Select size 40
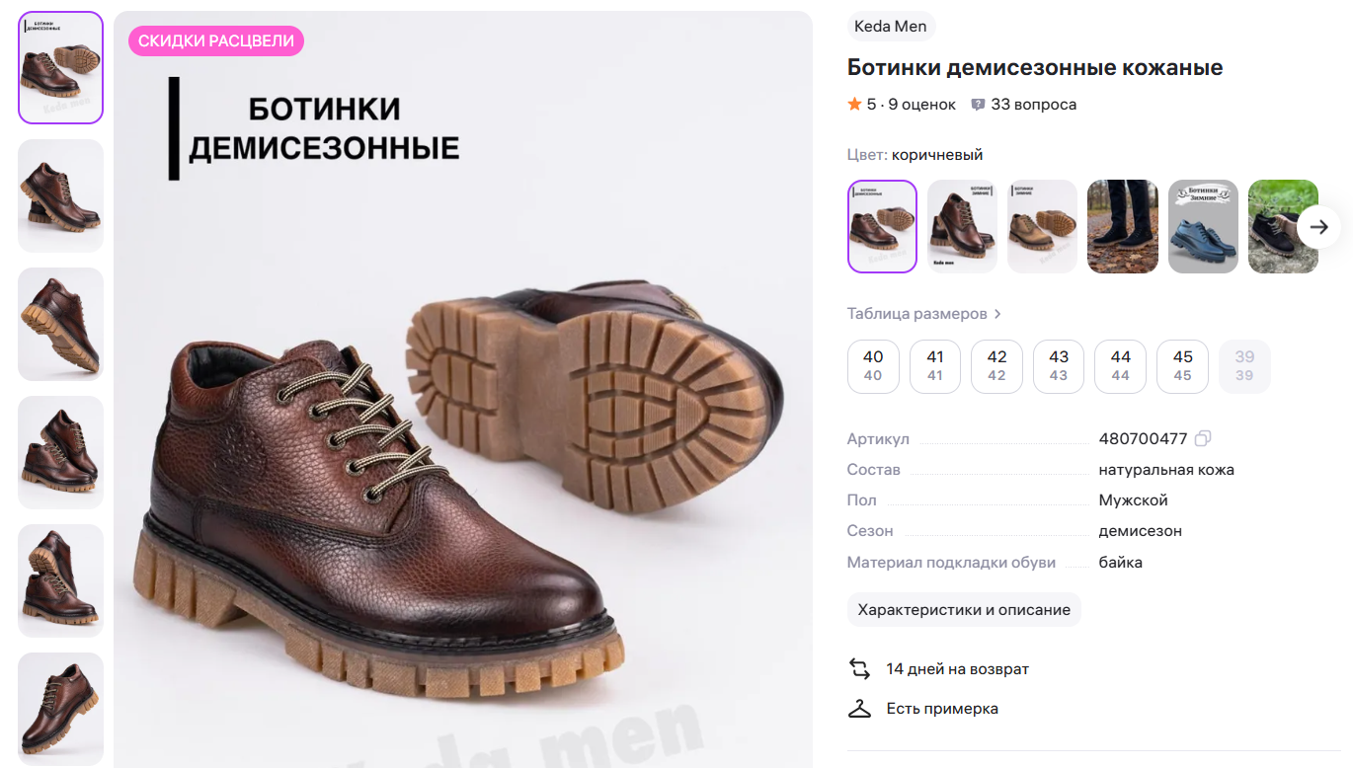Viewport: 1353px width, 768px height. (873, 365)
